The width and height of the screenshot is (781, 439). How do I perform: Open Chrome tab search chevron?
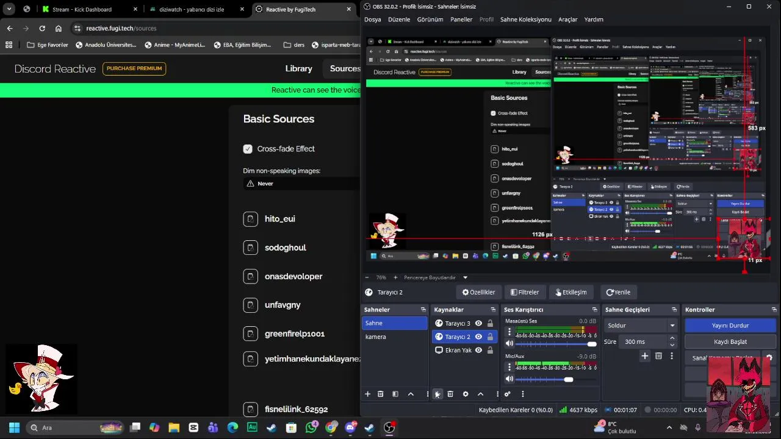9,9
